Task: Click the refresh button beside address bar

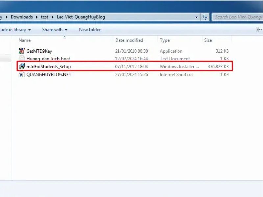Action: coord(204,17)
